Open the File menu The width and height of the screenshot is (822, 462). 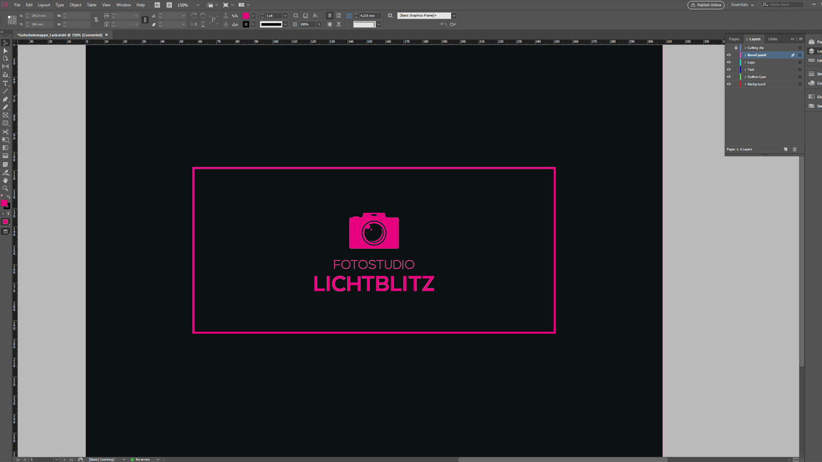click(17, 4)
